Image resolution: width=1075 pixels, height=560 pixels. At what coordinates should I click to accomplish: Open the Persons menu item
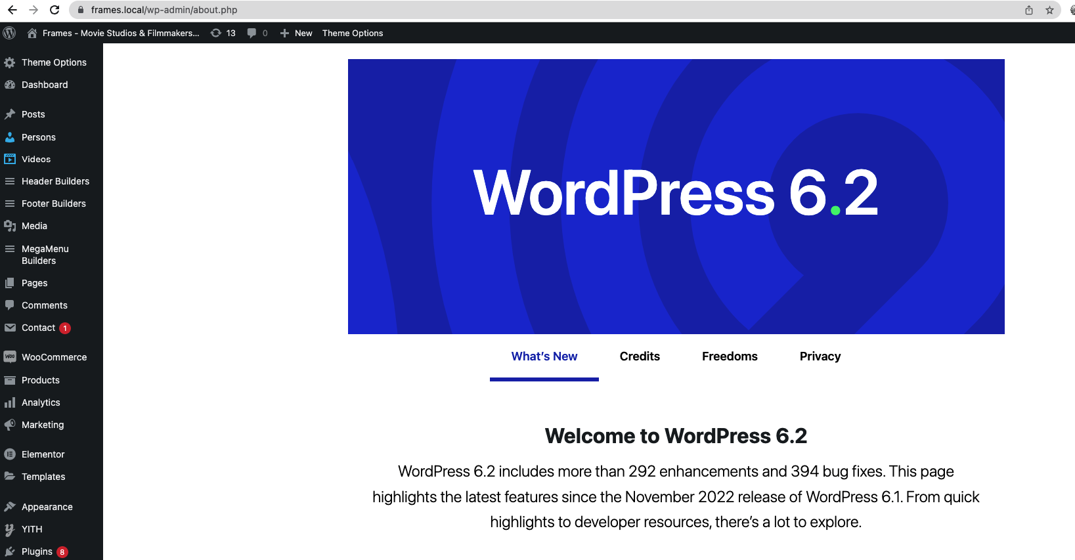point(39,137)
